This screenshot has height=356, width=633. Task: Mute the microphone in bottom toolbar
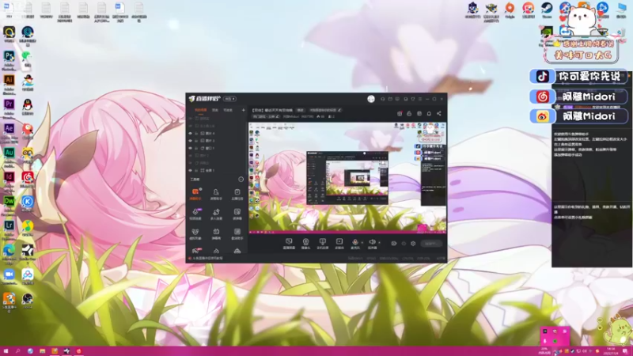pos(354,244)
